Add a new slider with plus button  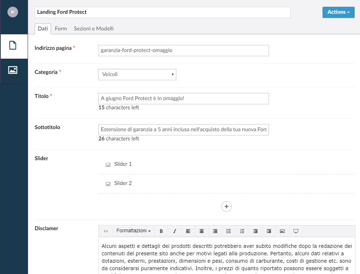pyautogui.click(x=227, y=206)
